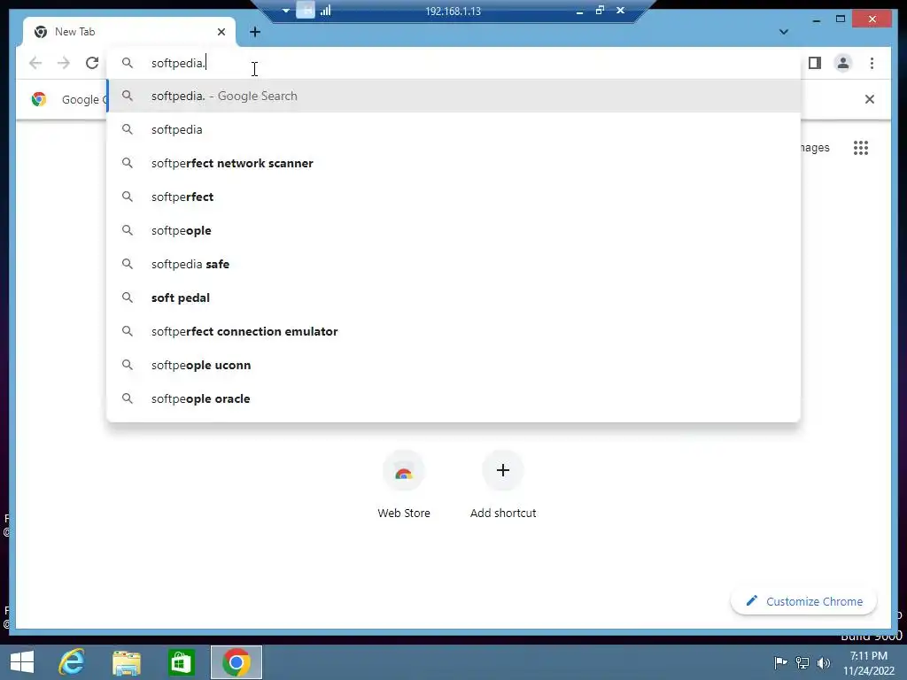Open the Windows Start button

point(22,662)
